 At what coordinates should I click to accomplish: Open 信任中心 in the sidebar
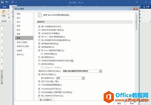(20, 55)
